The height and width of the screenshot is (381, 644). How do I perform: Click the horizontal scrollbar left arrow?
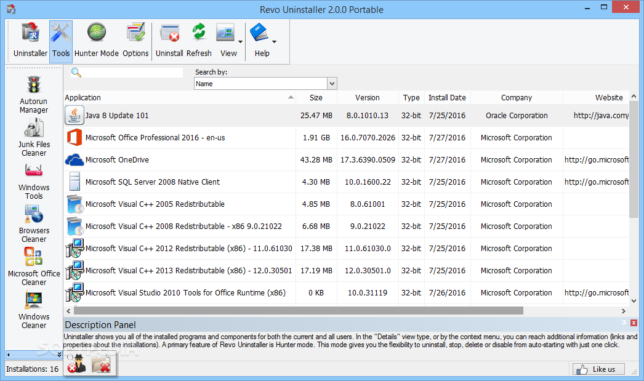pyautogui.click(x=68, y=311)
